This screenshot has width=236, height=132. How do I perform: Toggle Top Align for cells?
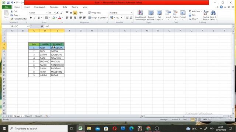[x=67, y=13]
